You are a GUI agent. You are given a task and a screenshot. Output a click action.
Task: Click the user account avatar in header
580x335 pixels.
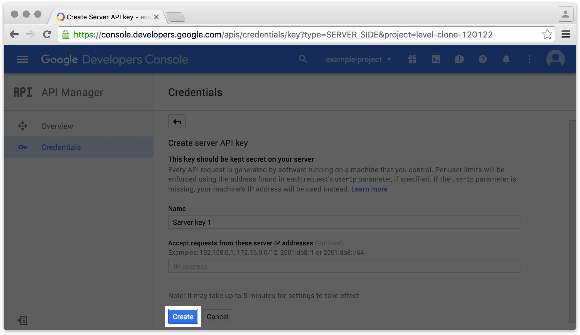tap(555, 59)
